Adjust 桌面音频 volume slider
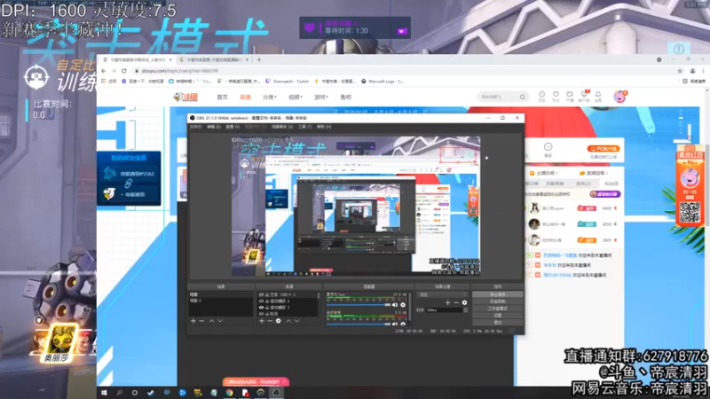 click(x=359, y=324)
